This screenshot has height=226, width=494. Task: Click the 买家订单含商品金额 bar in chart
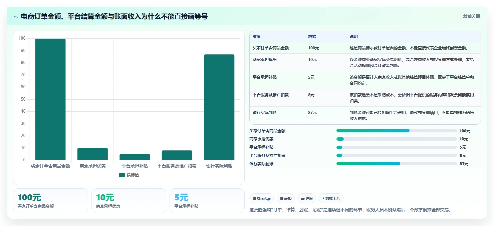pos(50,99)
